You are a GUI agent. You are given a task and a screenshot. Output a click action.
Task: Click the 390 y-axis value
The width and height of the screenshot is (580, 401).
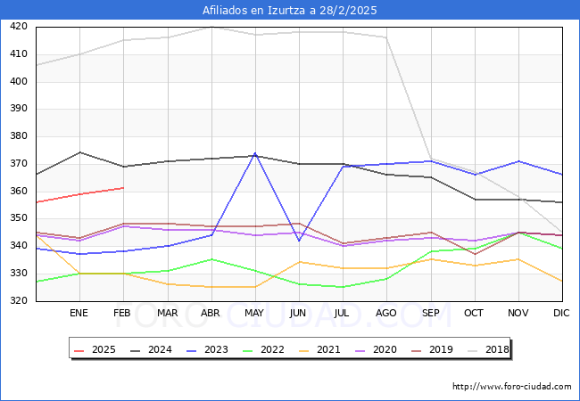(x=19, y=108)
